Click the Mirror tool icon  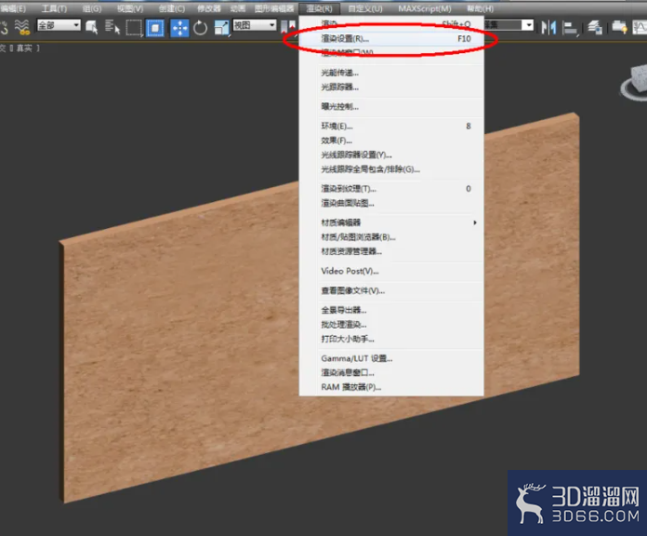[548, 27]
